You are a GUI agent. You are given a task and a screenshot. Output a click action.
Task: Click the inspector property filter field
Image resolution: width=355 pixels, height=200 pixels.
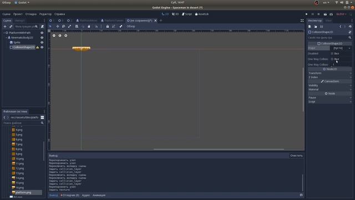[329, 38]
